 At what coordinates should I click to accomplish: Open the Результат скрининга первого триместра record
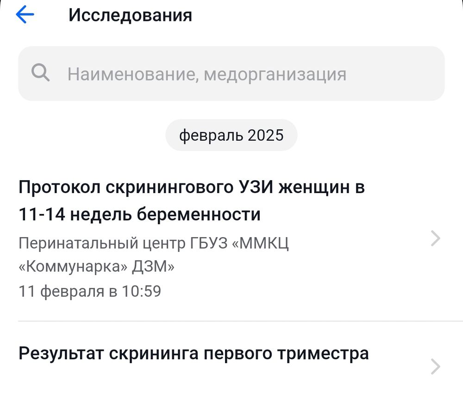(x=193, y=354)
